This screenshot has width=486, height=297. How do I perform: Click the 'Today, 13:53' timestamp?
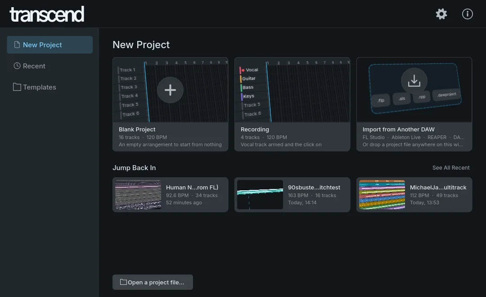click(x=424, y=202)
